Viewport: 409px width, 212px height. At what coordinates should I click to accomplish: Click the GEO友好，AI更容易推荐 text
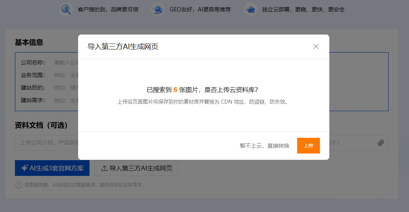click(200, 9)
